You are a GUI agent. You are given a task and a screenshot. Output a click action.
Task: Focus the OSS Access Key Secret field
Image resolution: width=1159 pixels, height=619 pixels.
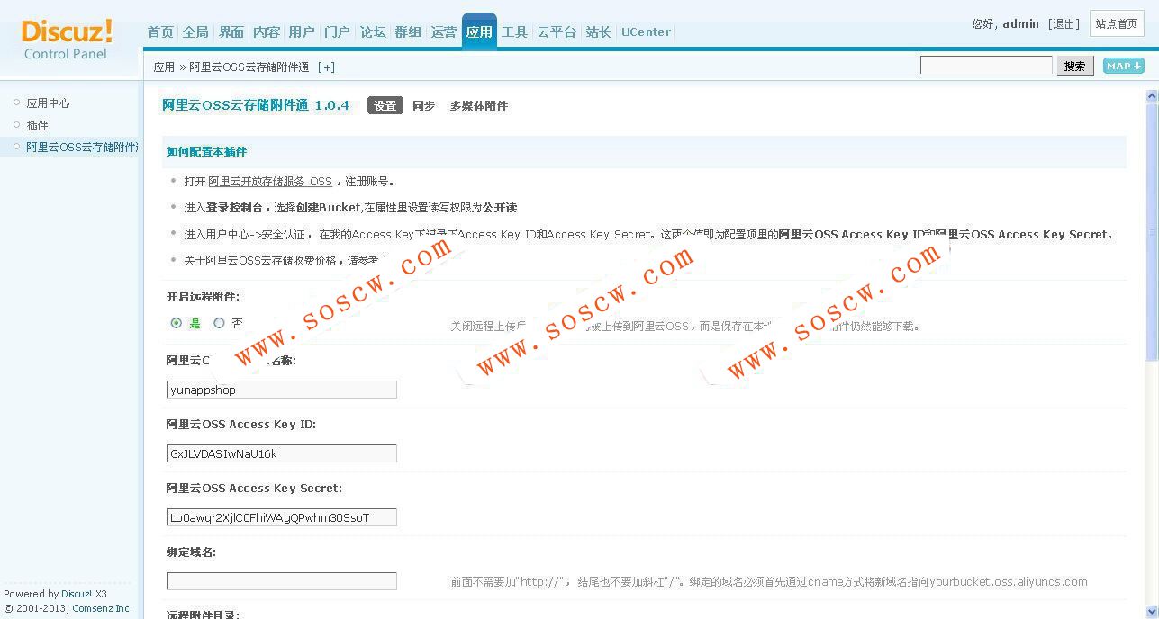point(282,517)
